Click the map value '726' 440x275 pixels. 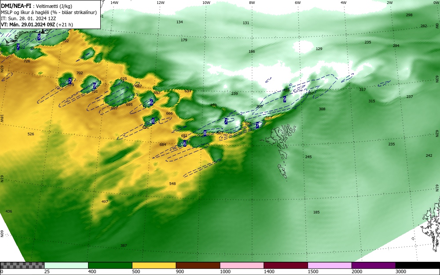(27, 61)
